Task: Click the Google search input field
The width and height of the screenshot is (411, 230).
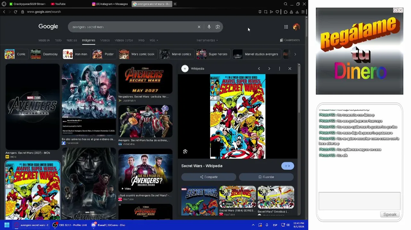Action: (133, 27)
